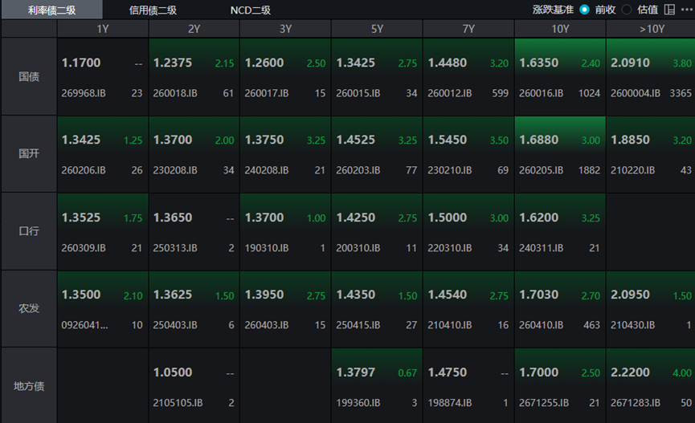Click yield 2.0910 in 国债 >10Y
This screenshot has width=695, height=423.
[x=630, y=63]
